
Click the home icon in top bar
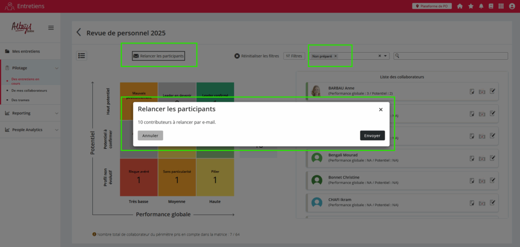[x=460, y=6]
